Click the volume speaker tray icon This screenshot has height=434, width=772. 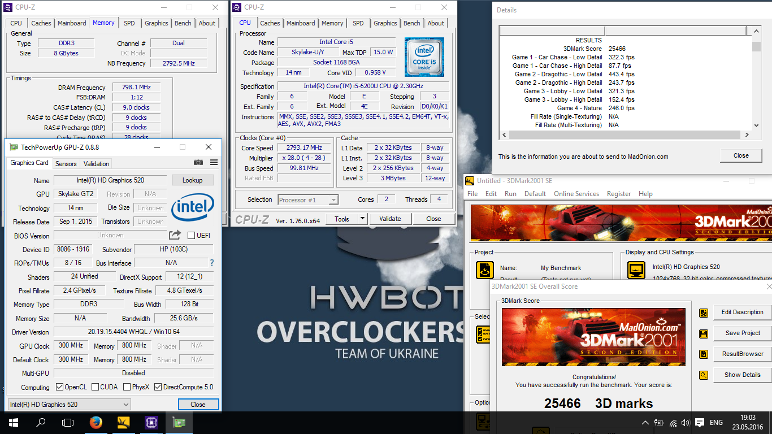tap(686, 423)
